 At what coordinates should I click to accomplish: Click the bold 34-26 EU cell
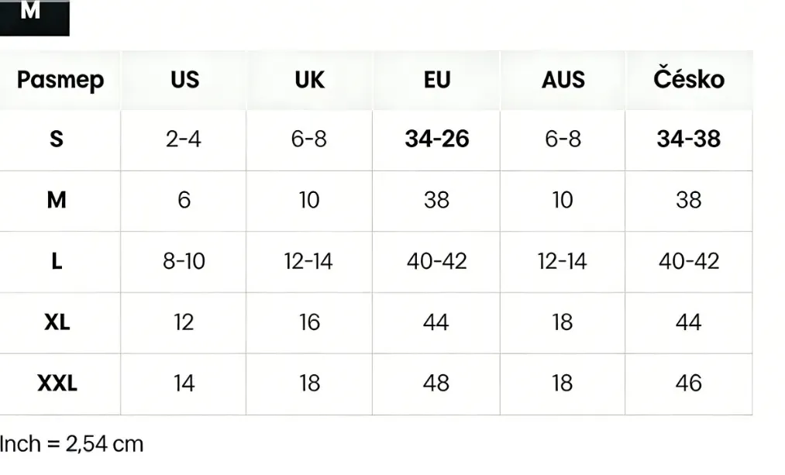[x=437, y=139]
